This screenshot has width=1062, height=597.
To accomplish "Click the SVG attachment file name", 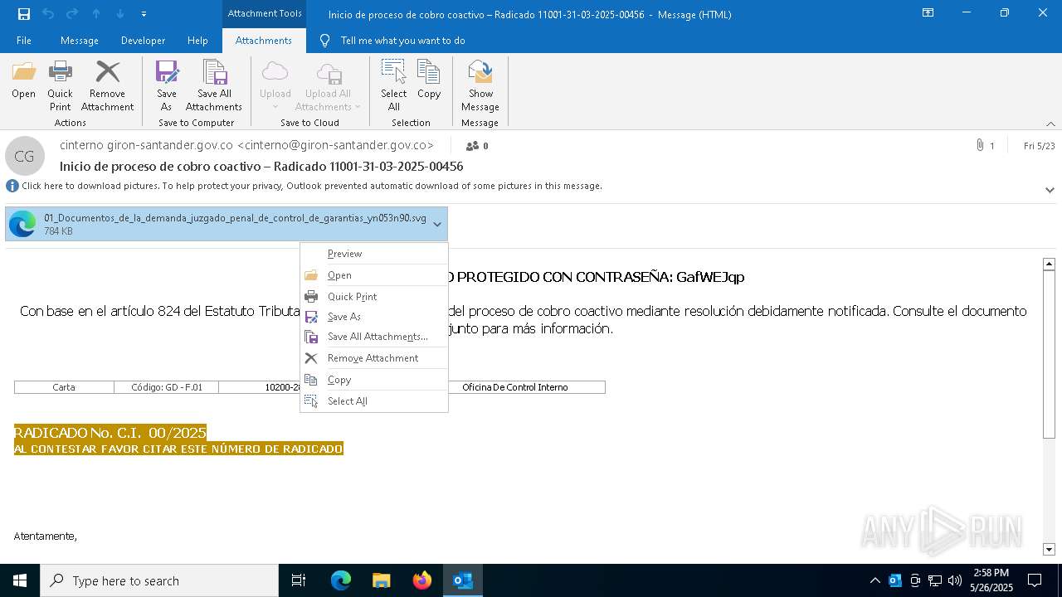I will [235, 218].
